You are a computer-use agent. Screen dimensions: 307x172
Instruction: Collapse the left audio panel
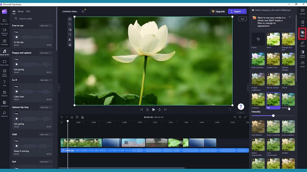coord(59,88)
